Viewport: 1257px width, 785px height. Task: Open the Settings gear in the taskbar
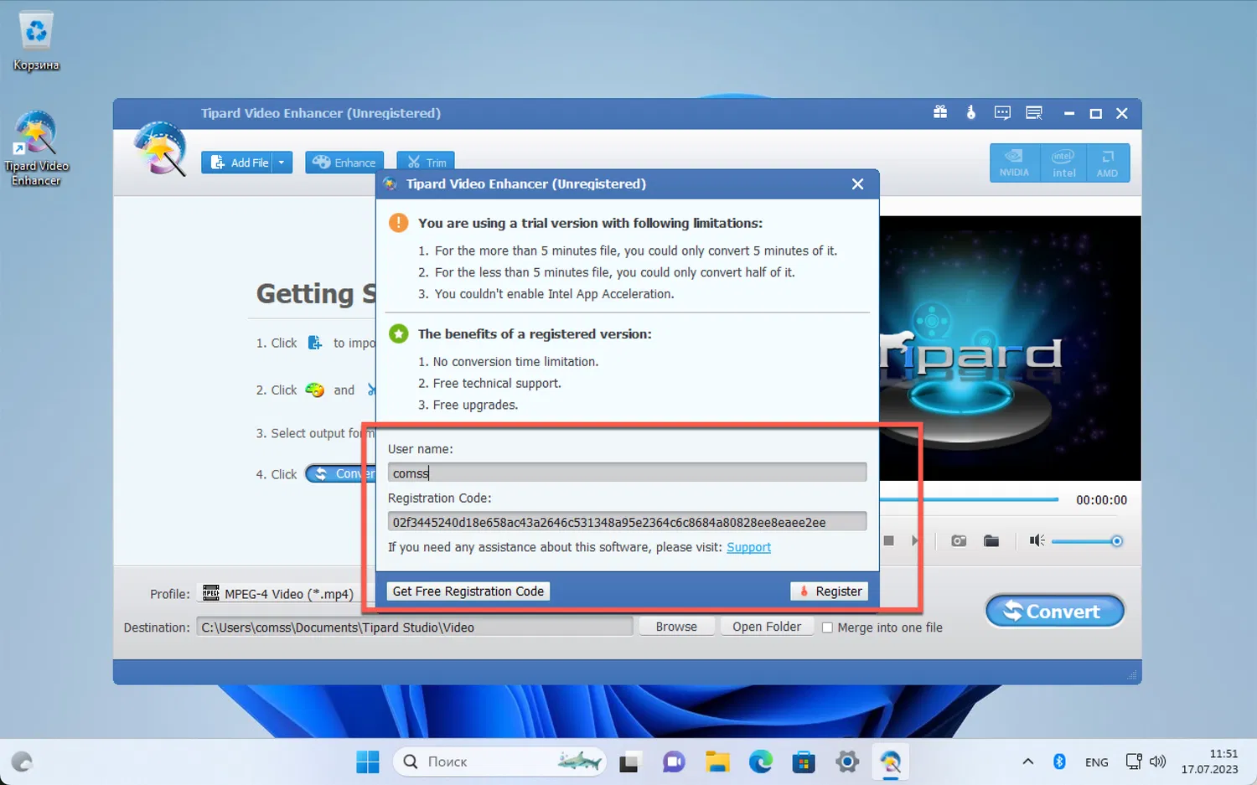click(x=847, y=762)
